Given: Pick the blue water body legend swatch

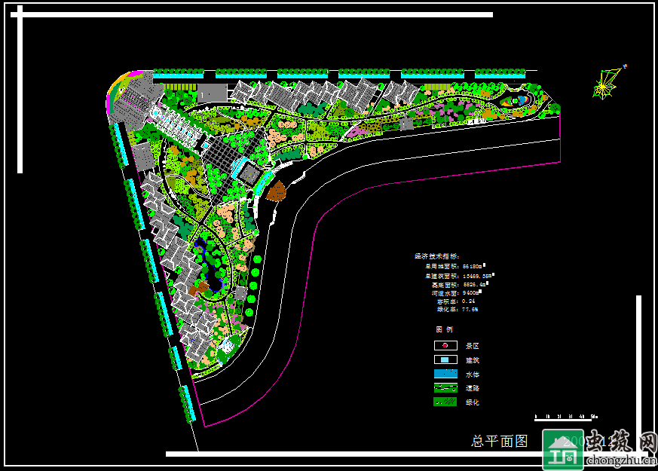Looking at the screenshot, I should point(445,374).
